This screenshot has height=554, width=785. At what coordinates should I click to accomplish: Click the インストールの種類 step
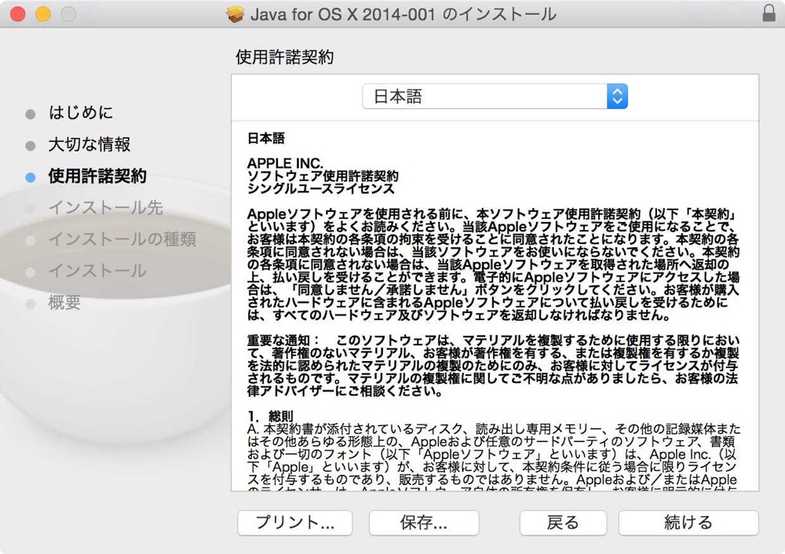click(x=122, y=239)
